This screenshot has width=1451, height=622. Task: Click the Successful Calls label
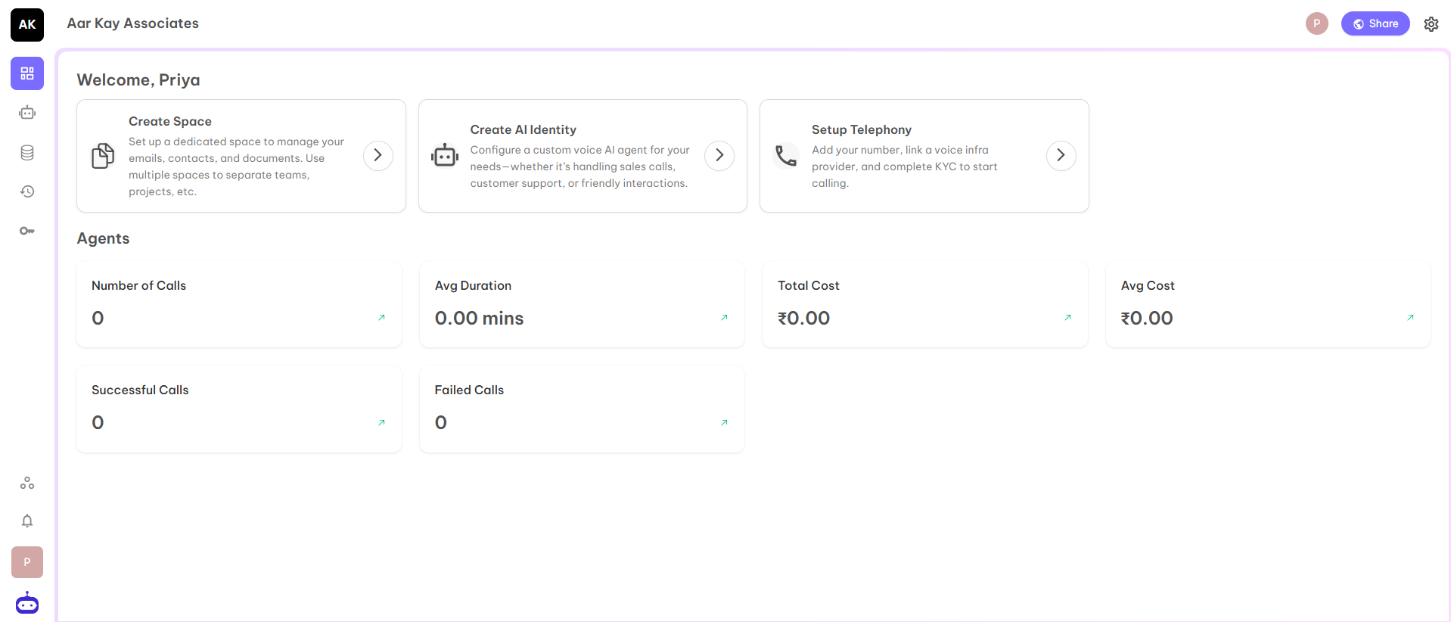click(140, 390)
